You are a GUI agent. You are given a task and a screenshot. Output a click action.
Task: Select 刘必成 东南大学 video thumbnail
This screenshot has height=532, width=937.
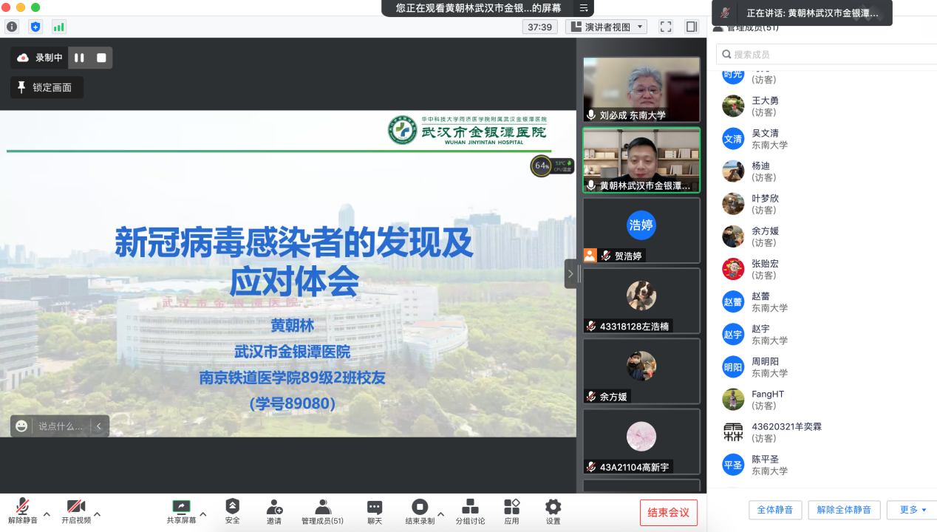coord(641,89)
